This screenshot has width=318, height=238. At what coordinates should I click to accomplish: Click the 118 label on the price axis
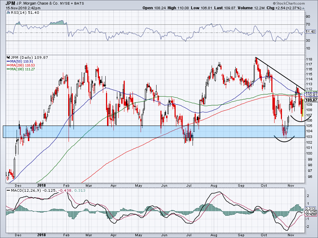point(309,60)
